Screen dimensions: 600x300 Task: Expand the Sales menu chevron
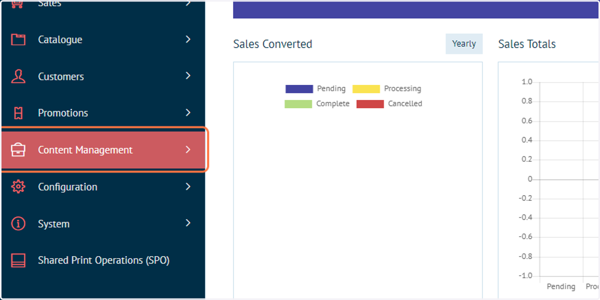tap(188, 3)
